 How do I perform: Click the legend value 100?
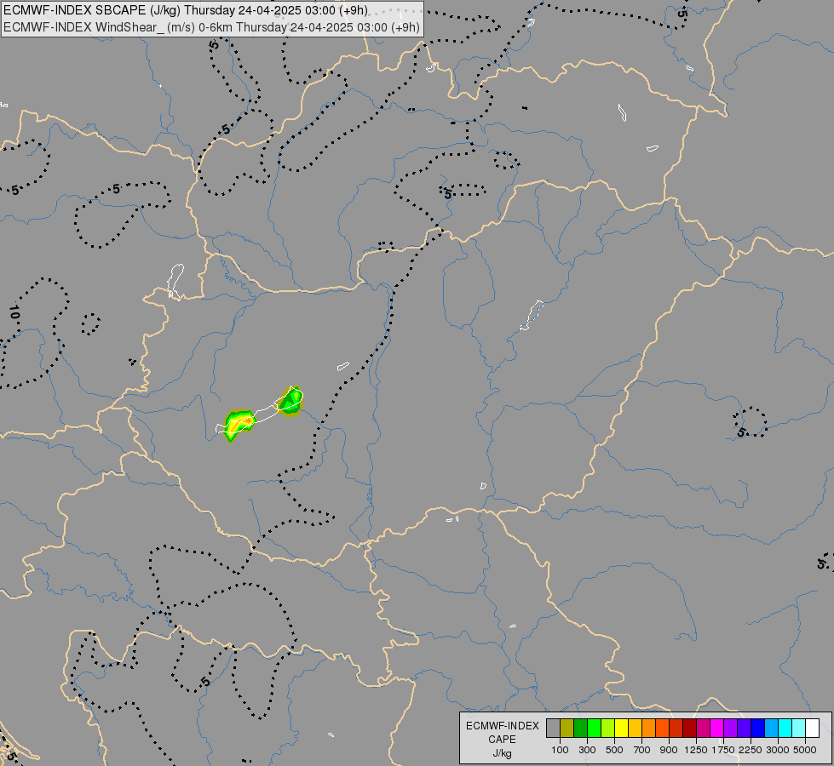tap(560, 750)
